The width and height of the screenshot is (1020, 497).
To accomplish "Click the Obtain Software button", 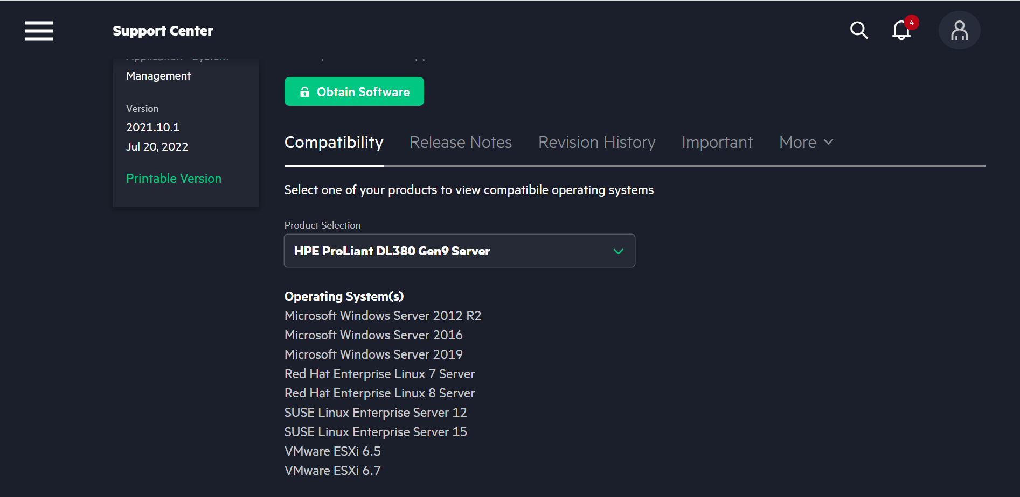I will pyautogui.click(x=354, y=91).
